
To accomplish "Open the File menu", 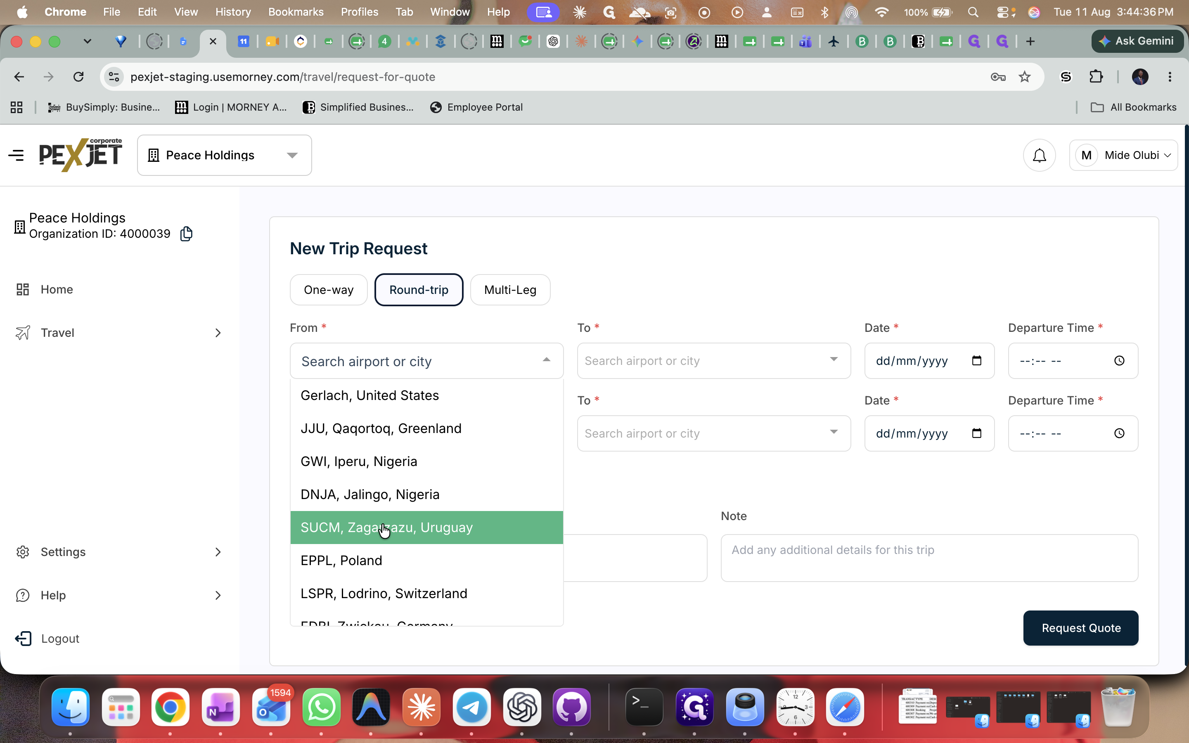I will pos(111,12).
